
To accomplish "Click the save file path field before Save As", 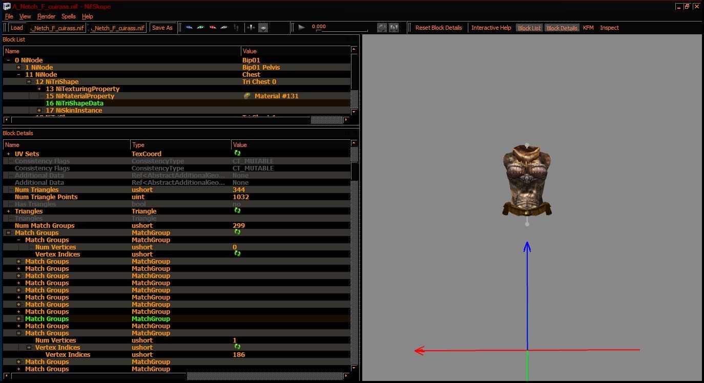I will 118,28.
